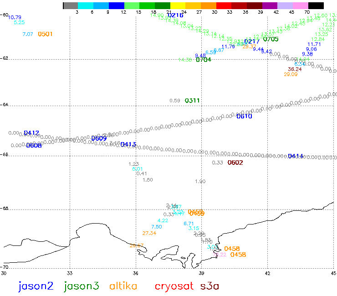Click the orange 29.09 value
The image size is (337, 296).
click(x=291, y=74)
